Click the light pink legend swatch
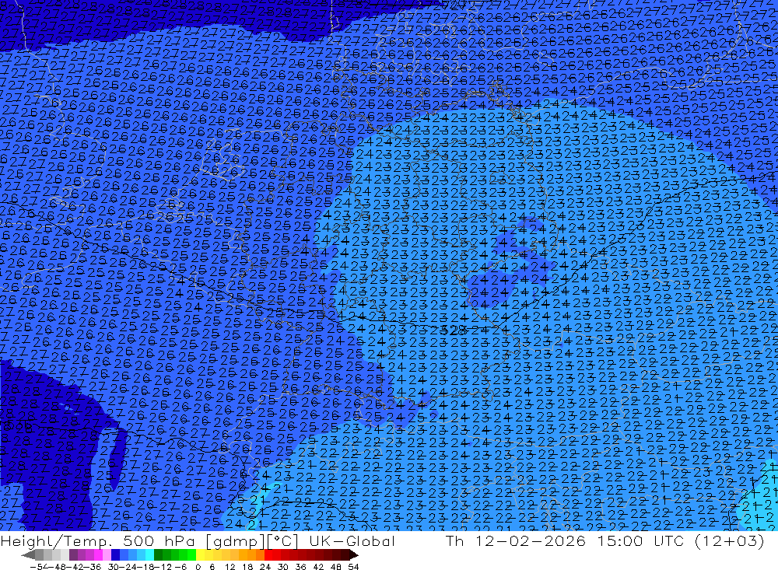Viewport: 778px width, 570px height. (107, 554)
